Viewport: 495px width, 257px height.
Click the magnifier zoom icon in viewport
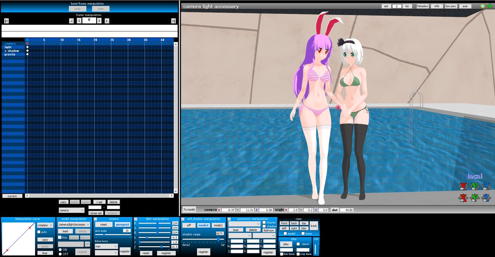(x=483, y=6)
